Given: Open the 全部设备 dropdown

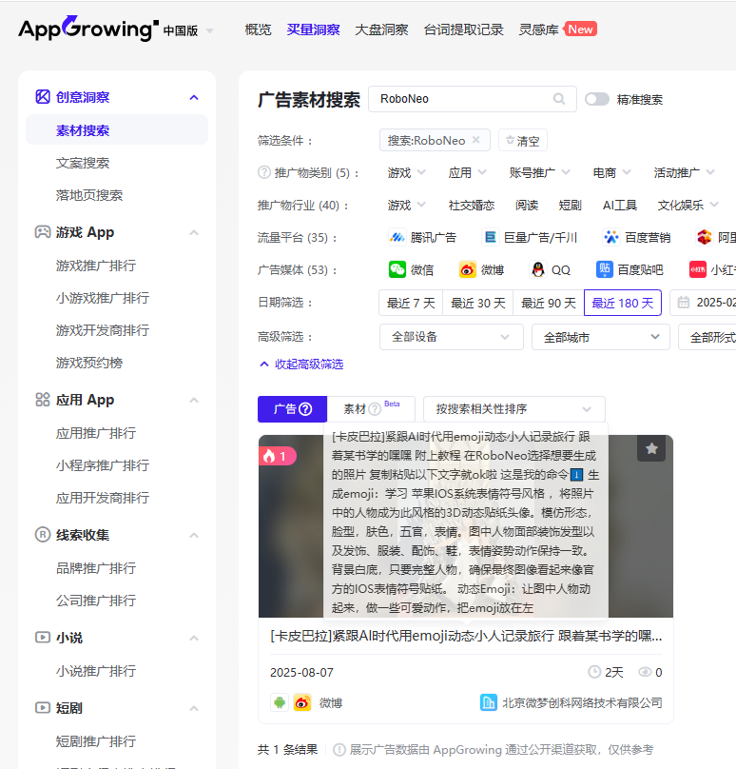Looking at the screenshot, I should [452, 337].
